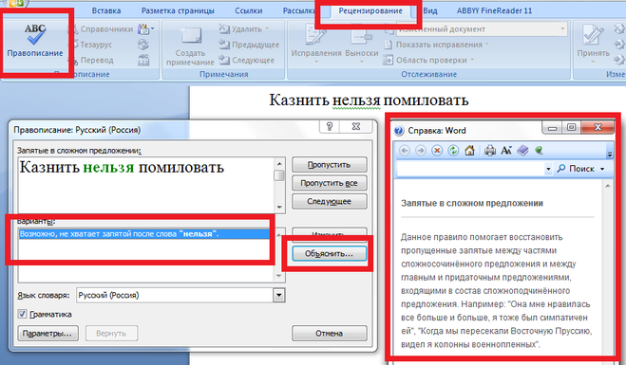
Task: Click the green Refresh icon in help toolbar
Action: click(x=453, y=150)
